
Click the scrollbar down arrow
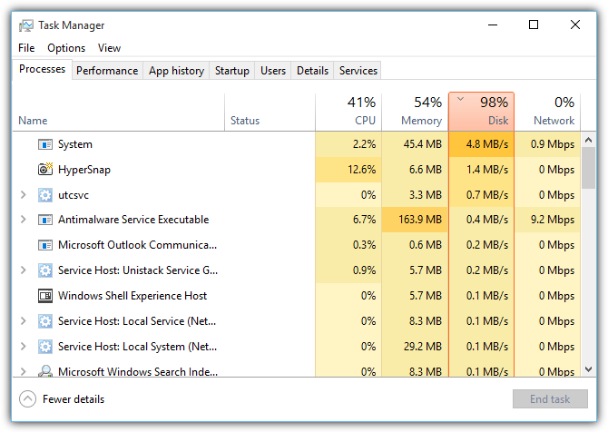click(588, 369)
